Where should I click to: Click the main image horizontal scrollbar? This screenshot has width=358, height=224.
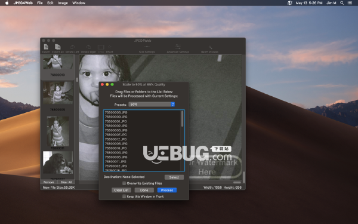click(x=237, y=182)
